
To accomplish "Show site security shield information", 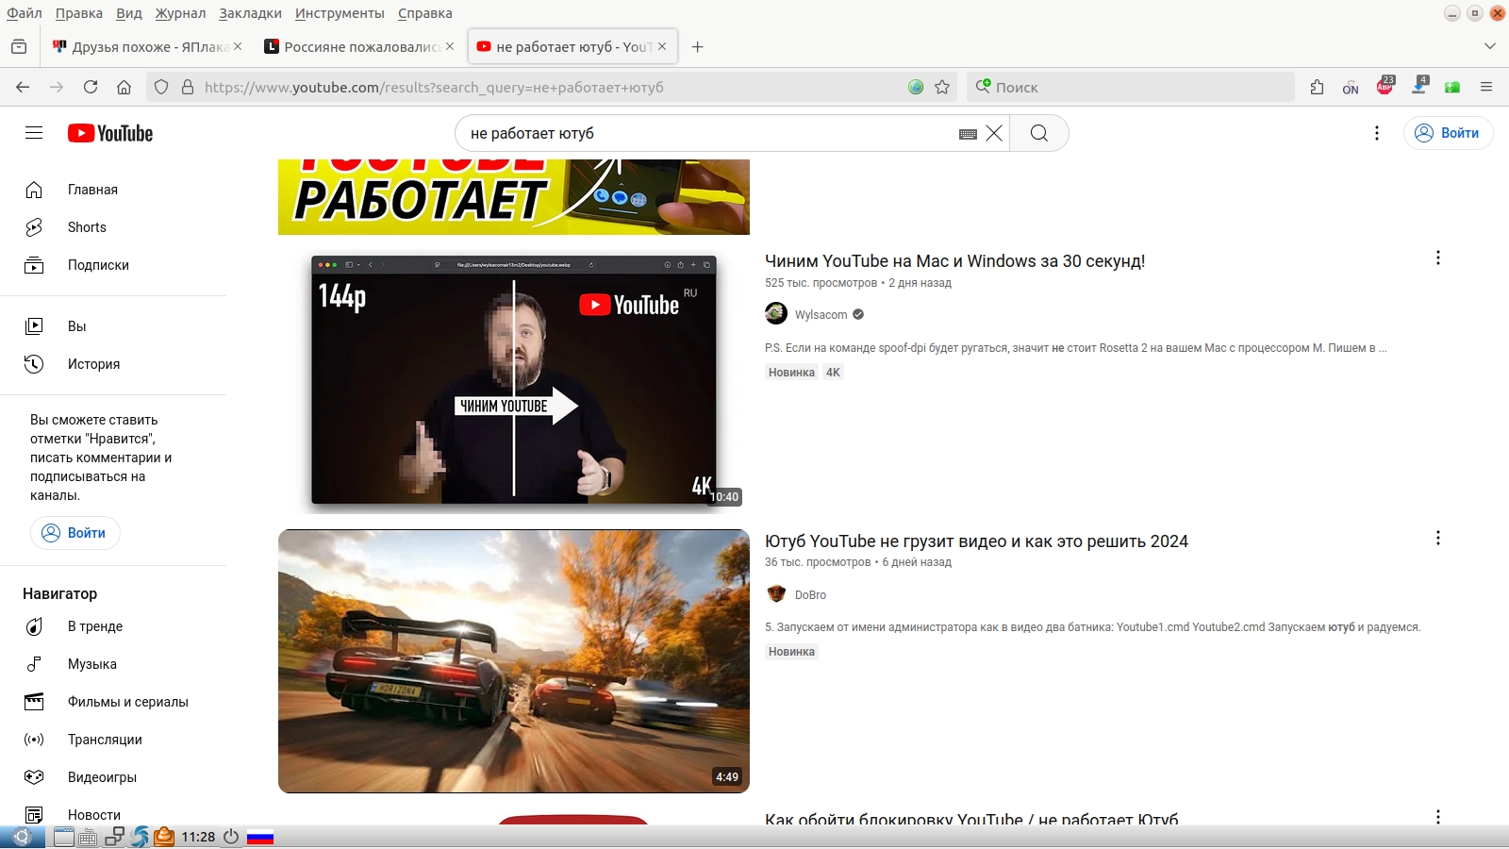I will click(161, 87).
